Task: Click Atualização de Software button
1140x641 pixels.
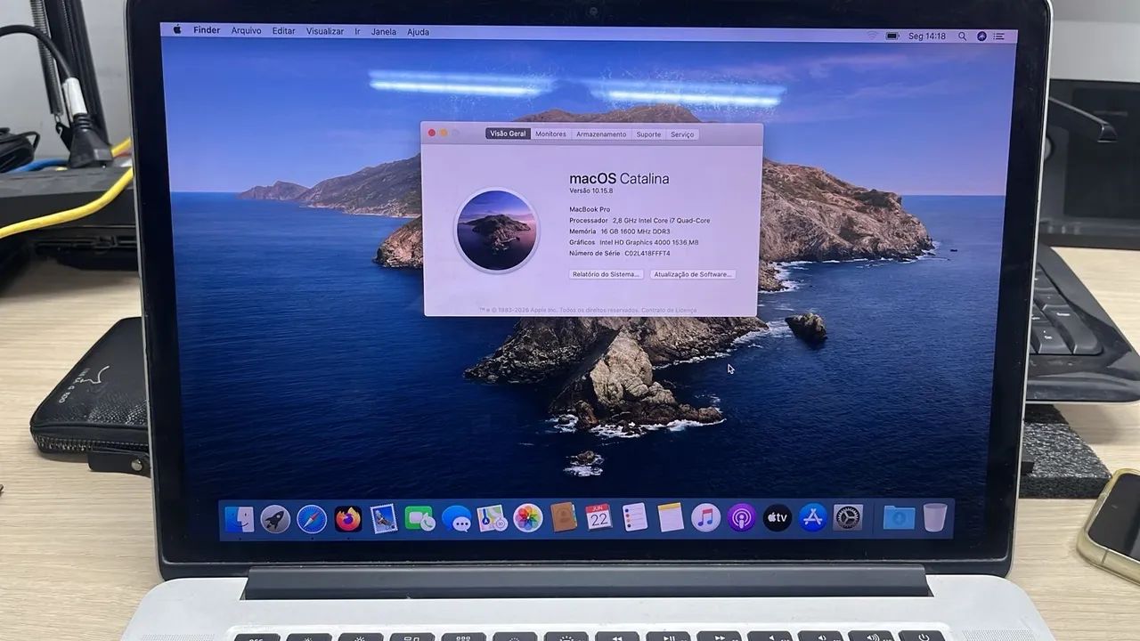Action: 693,274
